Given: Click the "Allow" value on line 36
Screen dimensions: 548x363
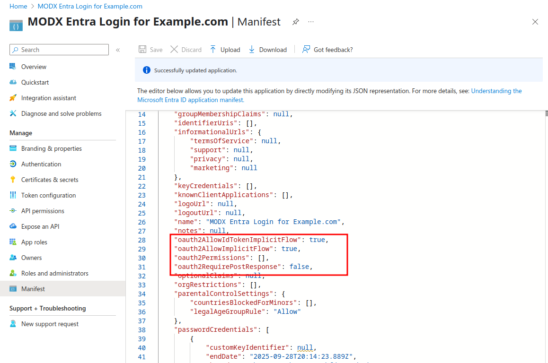Looking at the screenshot, I should (x=287, y=311).
